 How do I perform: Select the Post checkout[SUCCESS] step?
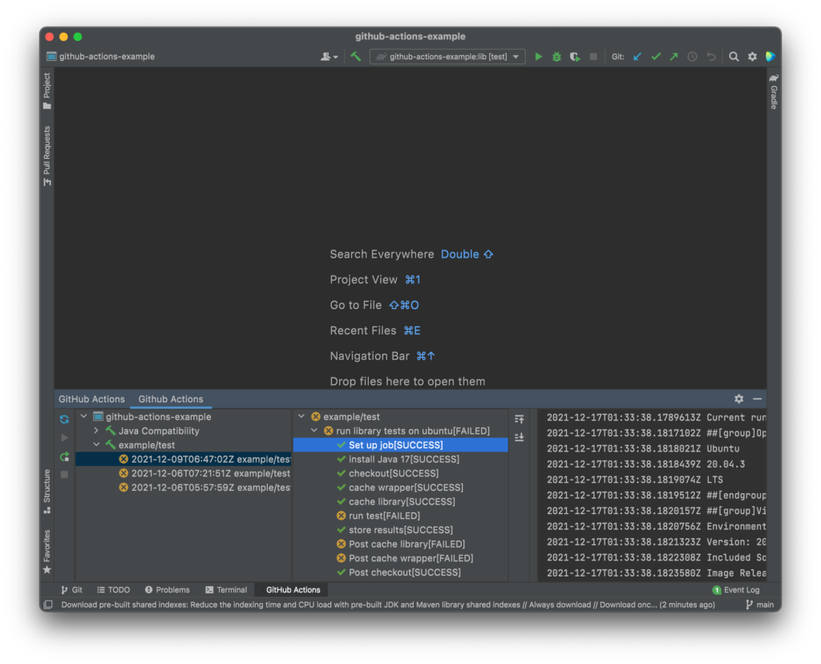point(401,573)
